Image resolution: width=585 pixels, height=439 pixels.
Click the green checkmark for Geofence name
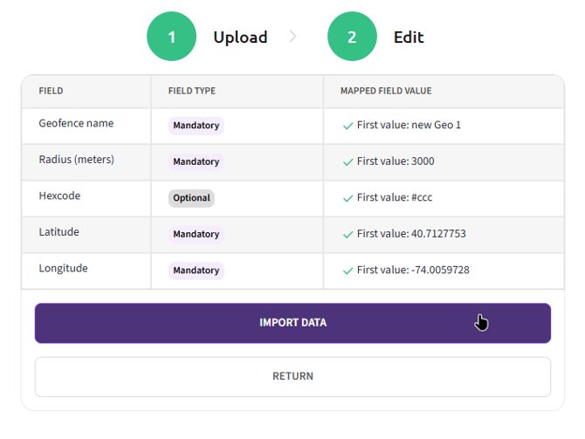click(348, 126)
